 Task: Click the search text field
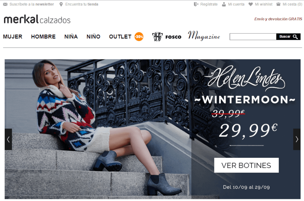click(x=253, y=36)
